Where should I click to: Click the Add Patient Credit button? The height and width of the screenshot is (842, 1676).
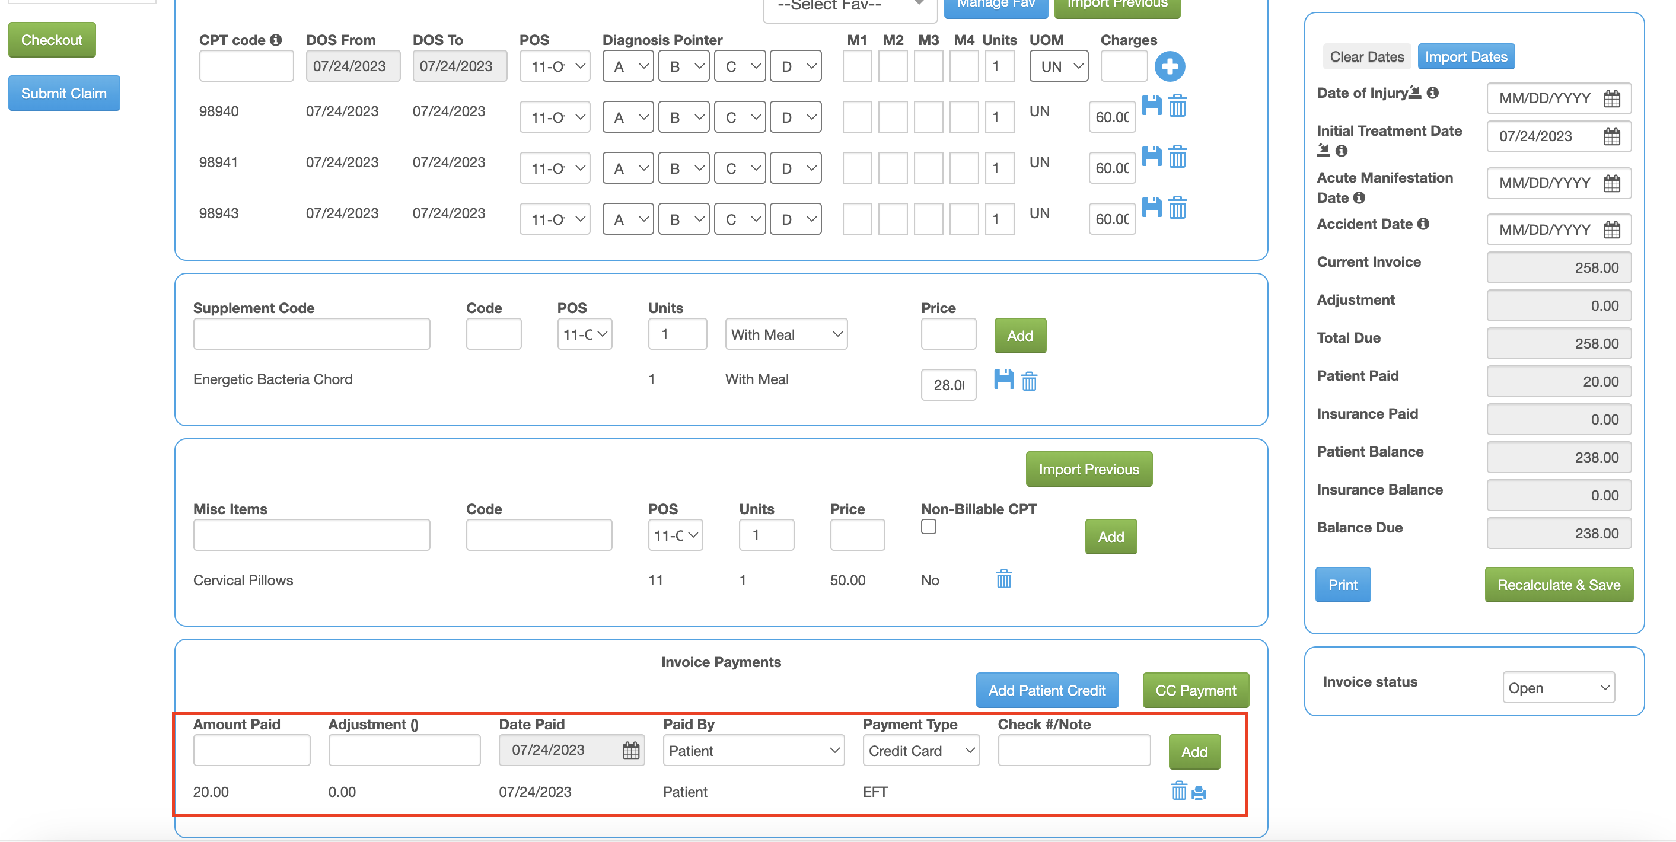click(x=1047, y=690)
